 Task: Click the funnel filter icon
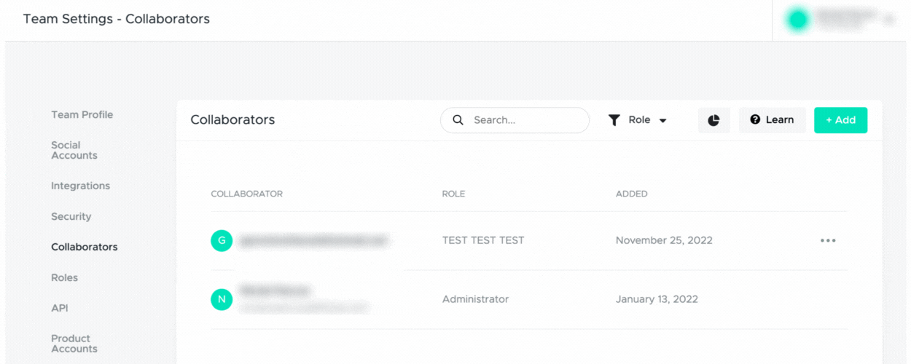coord(614,120)
